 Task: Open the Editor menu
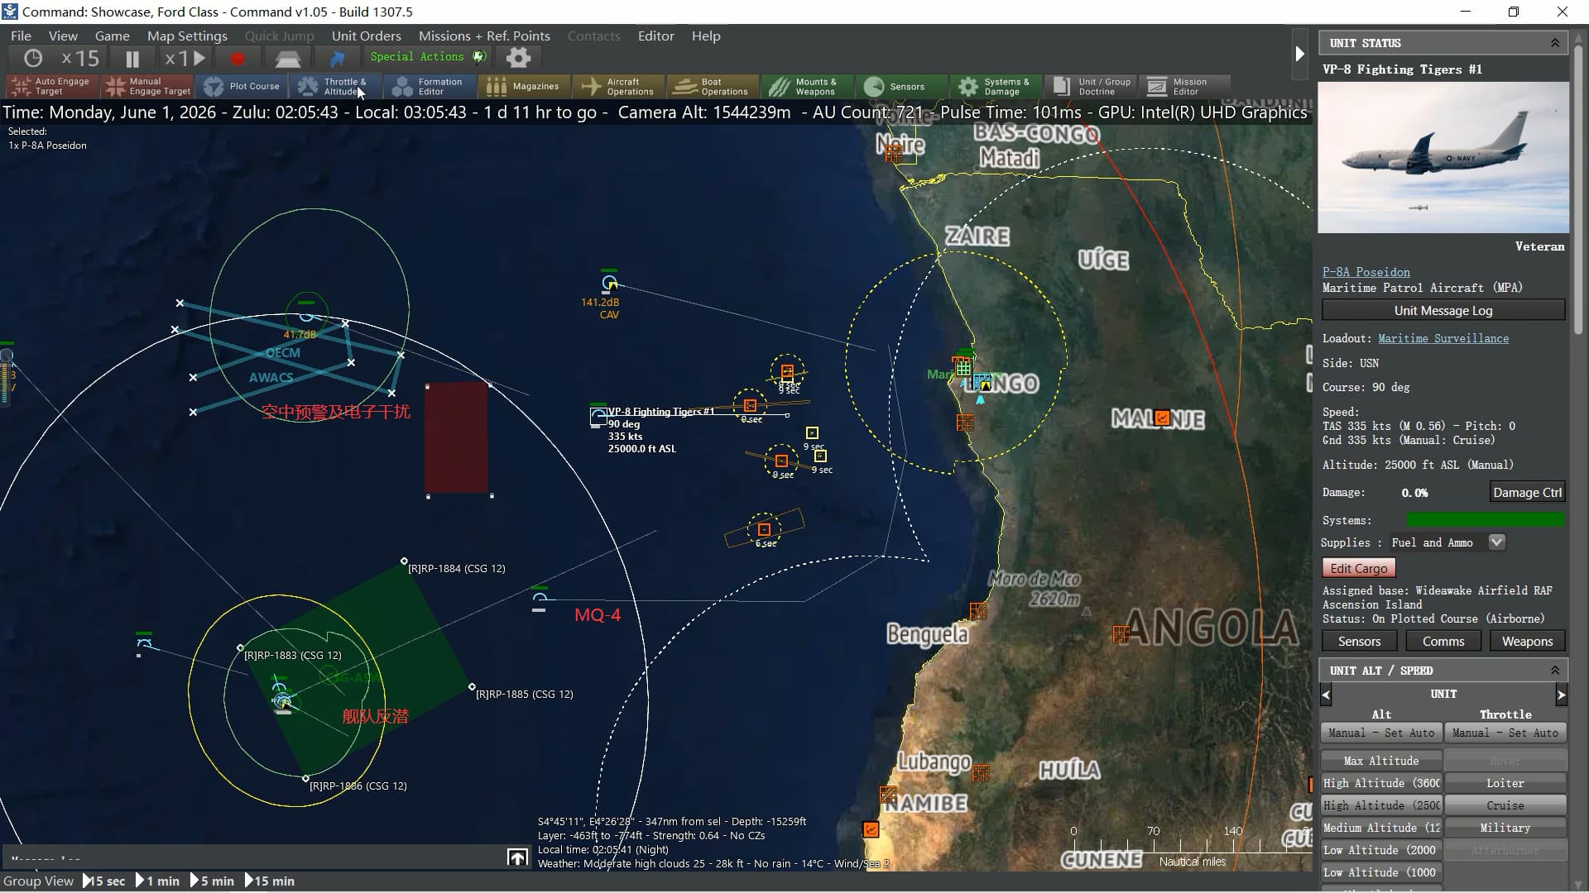coord(655,36)
